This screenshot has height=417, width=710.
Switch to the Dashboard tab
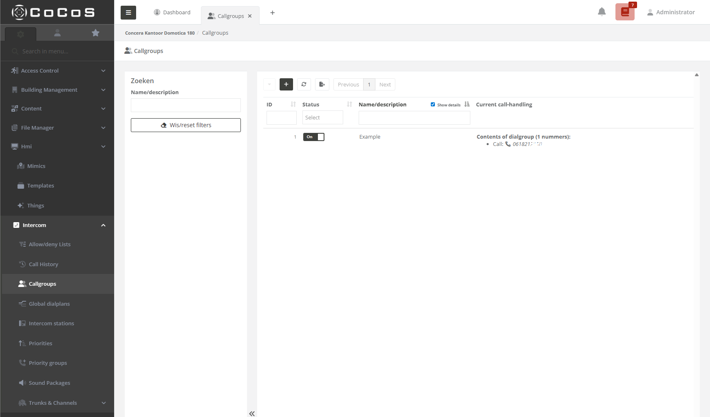coord(172,13)
